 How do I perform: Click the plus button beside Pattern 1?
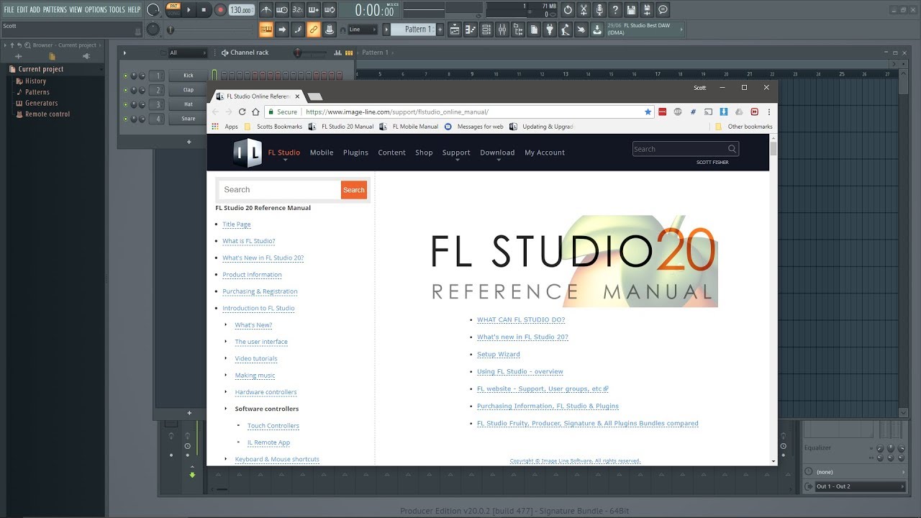coord(440,29)
